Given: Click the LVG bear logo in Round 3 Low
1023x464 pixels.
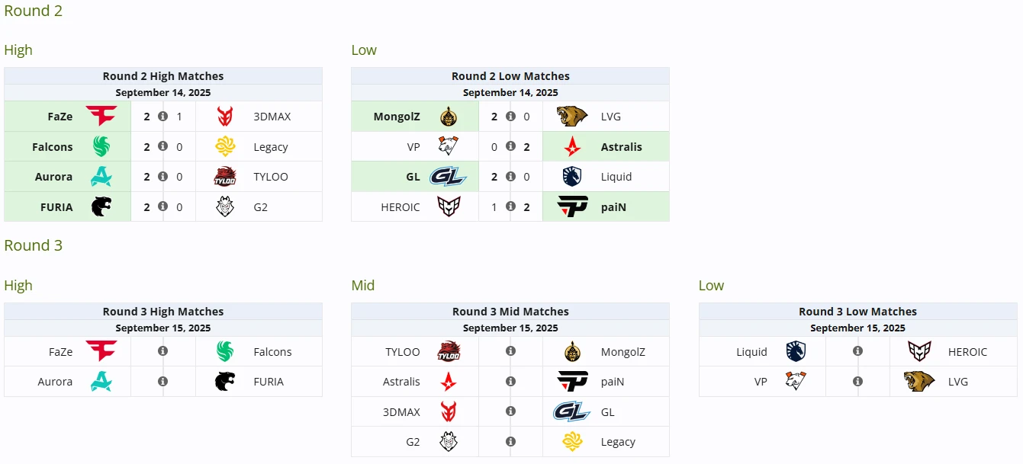Looking at the screenshot, I should pyautogui.click(x=919, y=381).
